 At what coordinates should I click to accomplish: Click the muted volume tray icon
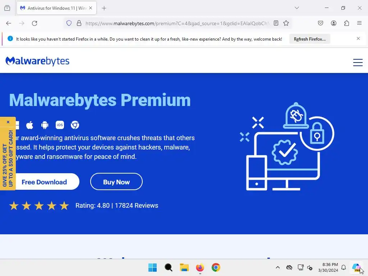point(310,267)
